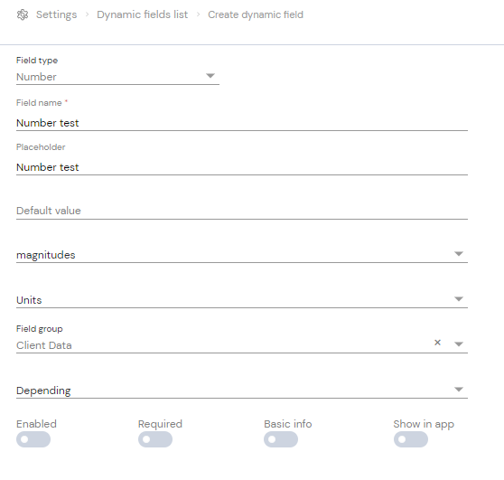This screenshot has height=480, width=504.
Task: Toggle the Enabled switch
Action: (33, 439)
